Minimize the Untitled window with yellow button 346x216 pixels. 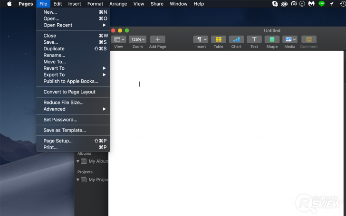[x=120, y=30]
